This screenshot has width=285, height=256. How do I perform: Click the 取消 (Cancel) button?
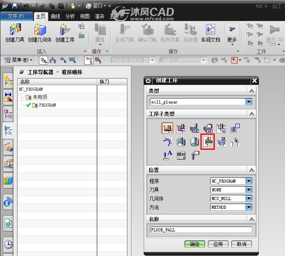[x=242, y=244]
